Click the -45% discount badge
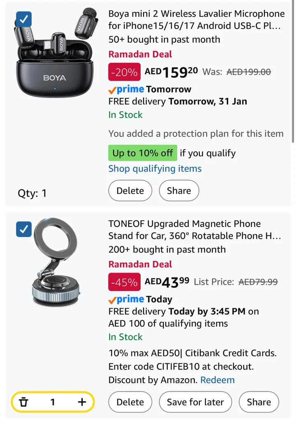Image resolution: width=296 pixels, height=421 pixels. pyautogui.click(x=124, y=282)
